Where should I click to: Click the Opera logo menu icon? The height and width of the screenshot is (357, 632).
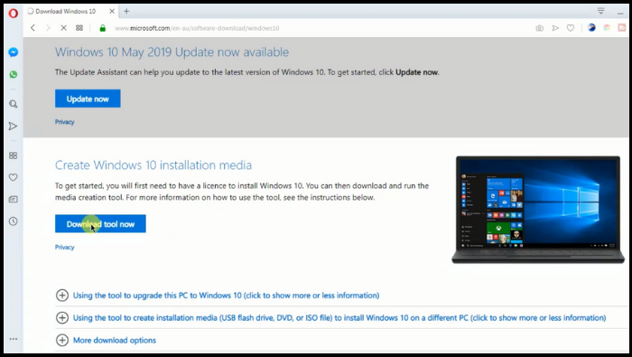tap(13, 14)
